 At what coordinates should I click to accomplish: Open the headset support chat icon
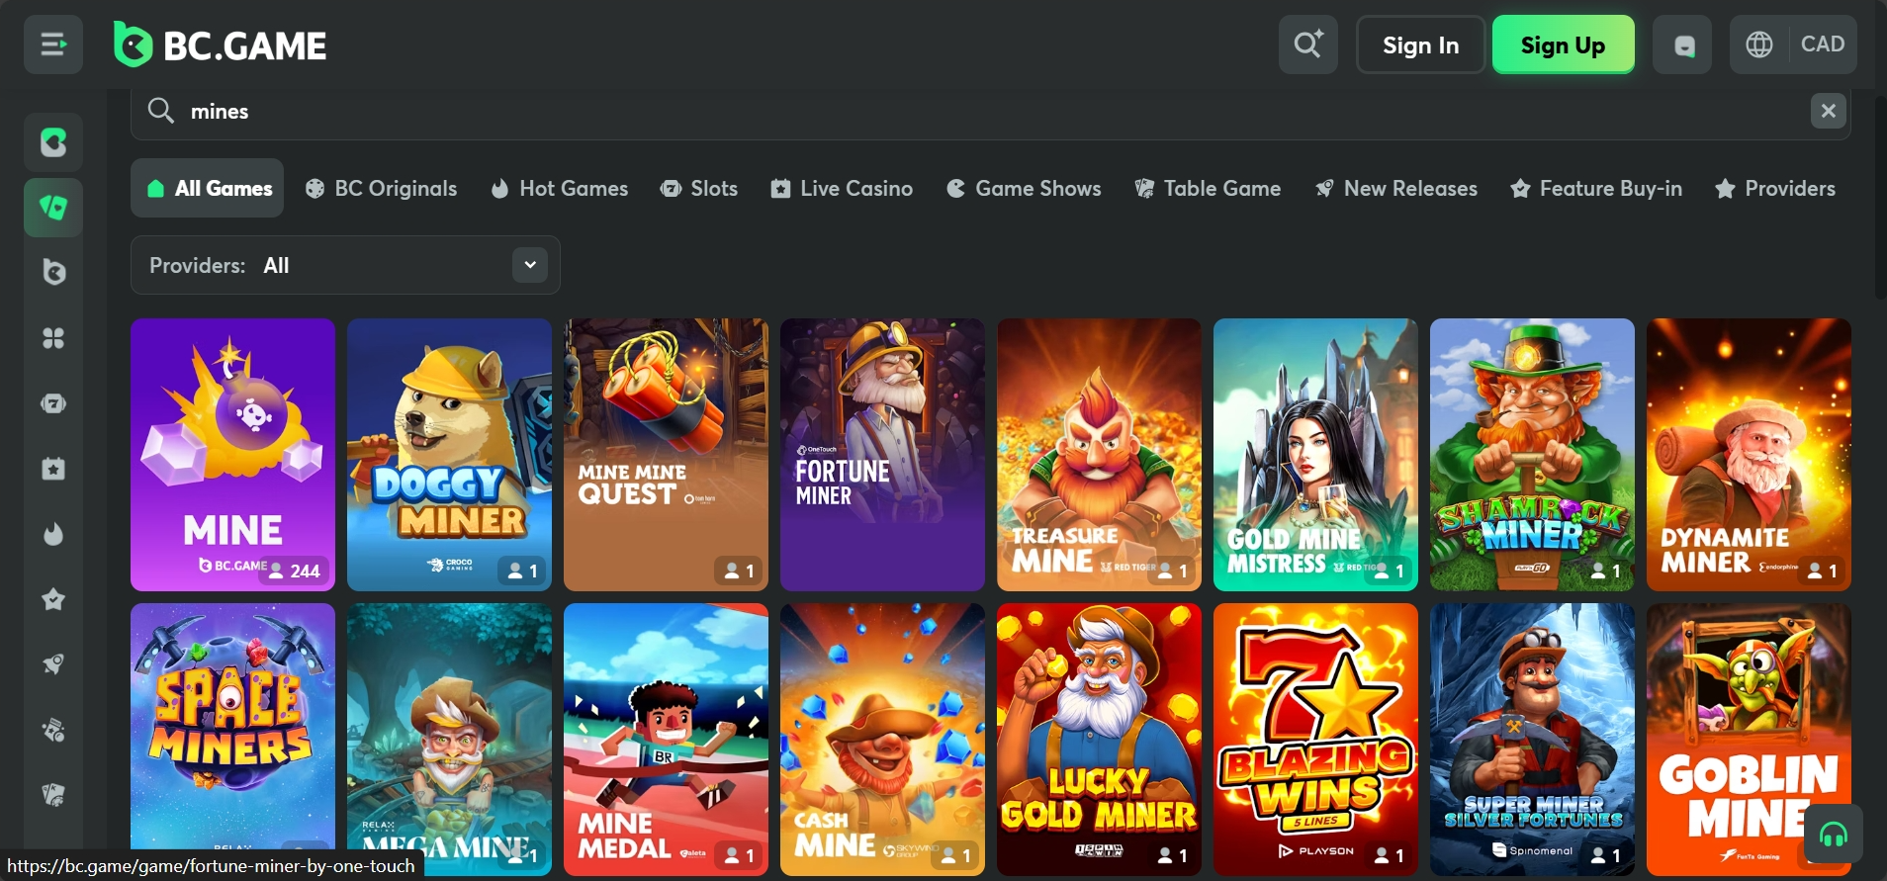[1834, 835]
